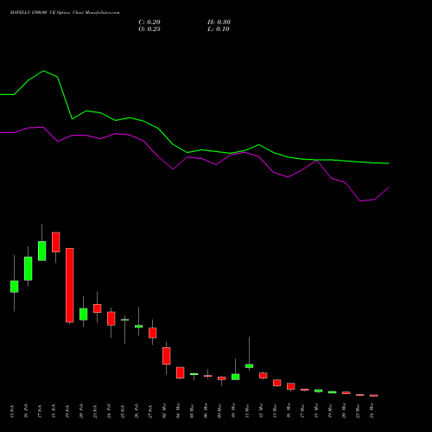Select the 18 Mar date label

click(316, 411)
